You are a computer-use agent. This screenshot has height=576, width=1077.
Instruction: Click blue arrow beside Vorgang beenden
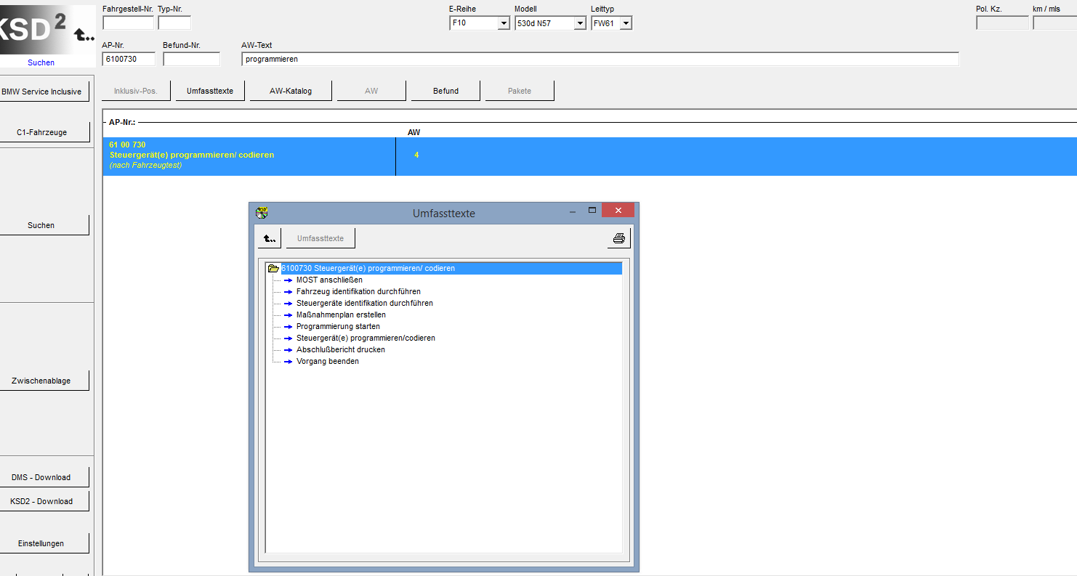tap(288, 361)
